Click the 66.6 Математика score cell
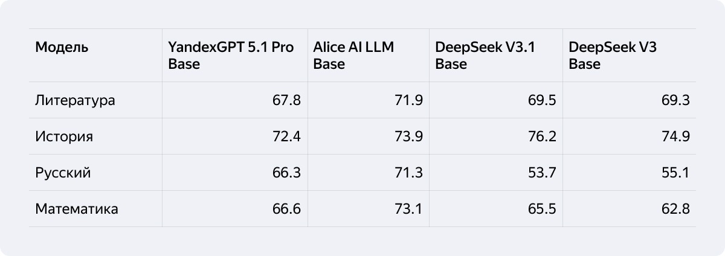Viewport: 725px width, 256px height. [286, 209]
